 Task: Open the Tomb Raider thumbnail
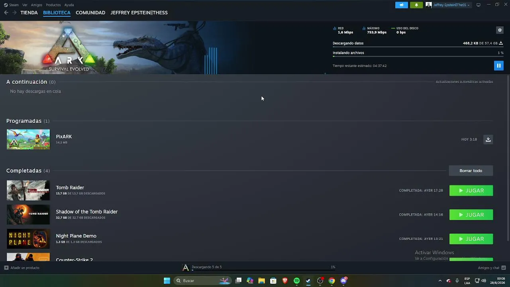[28, 191]
